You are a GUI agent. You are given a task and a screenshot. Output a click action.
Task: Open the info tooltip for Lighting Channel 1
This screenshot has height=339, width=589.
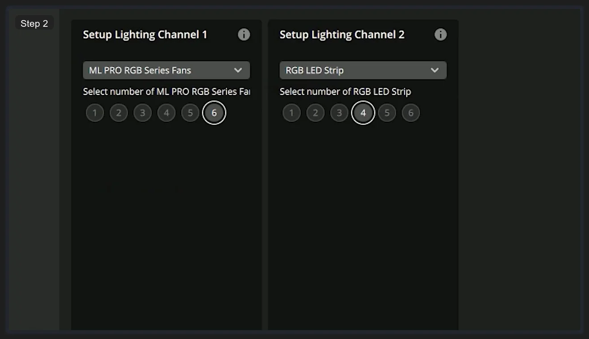(x=244, y=34)
